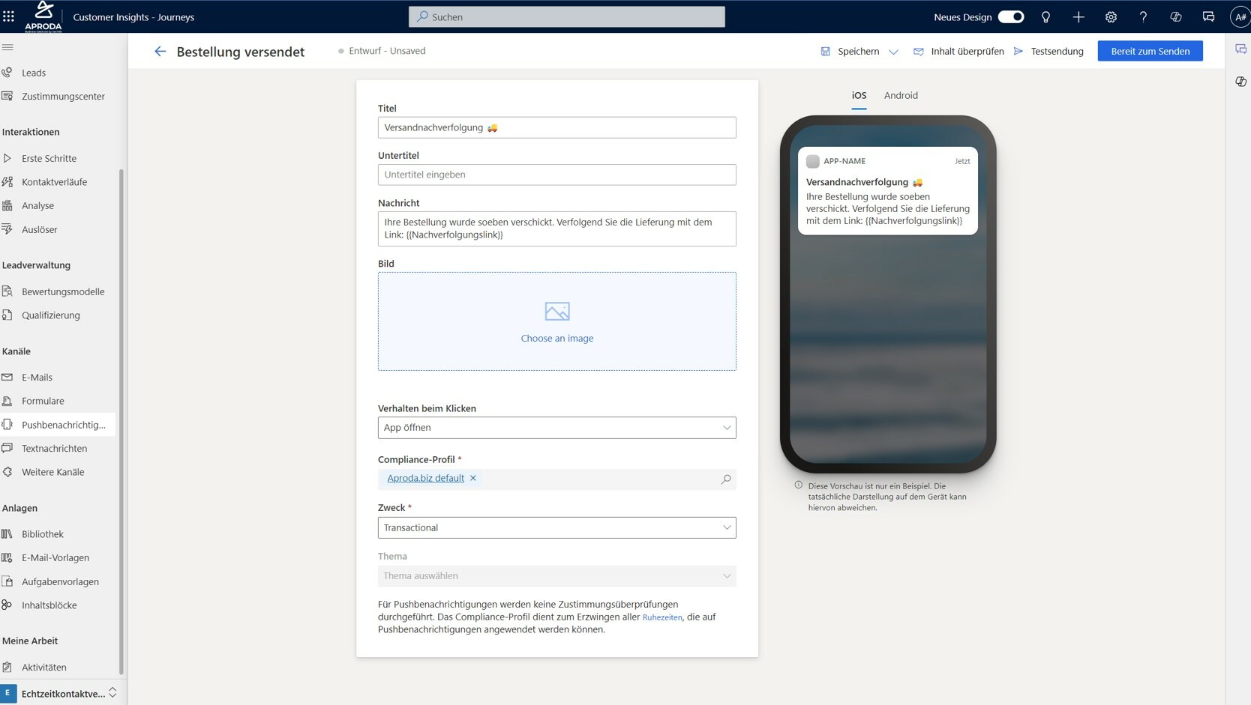The image size is (1251, 705).
Task: Open the Verhalten beim Klicken dropdown
Action: 556,427
